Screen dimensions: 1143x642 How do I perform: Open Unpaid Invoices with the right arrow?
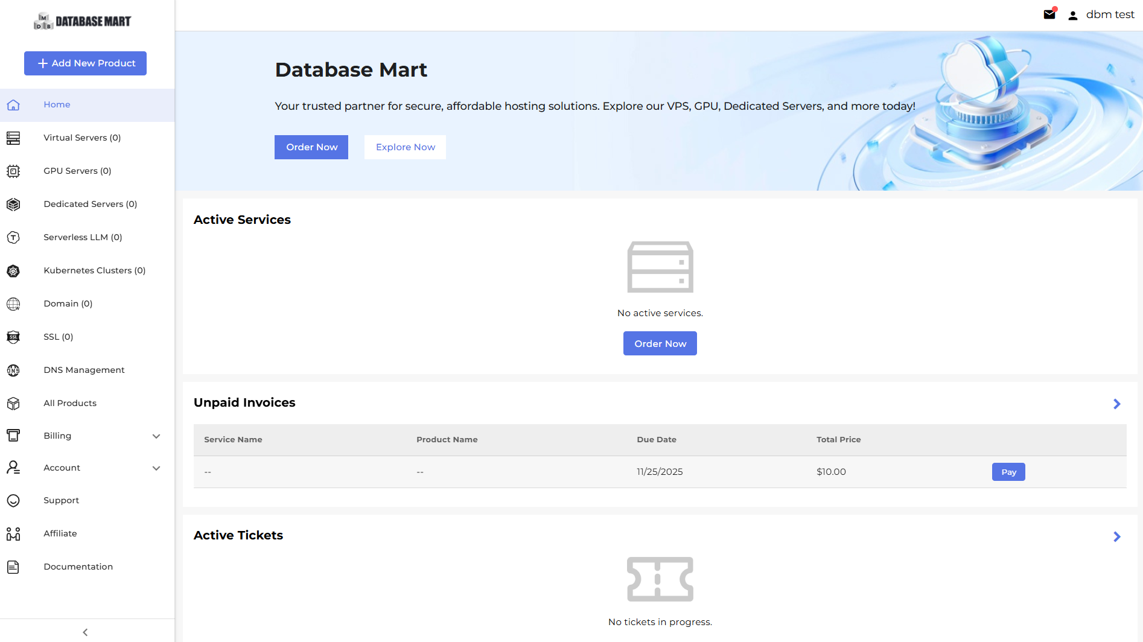point(1116,404)
